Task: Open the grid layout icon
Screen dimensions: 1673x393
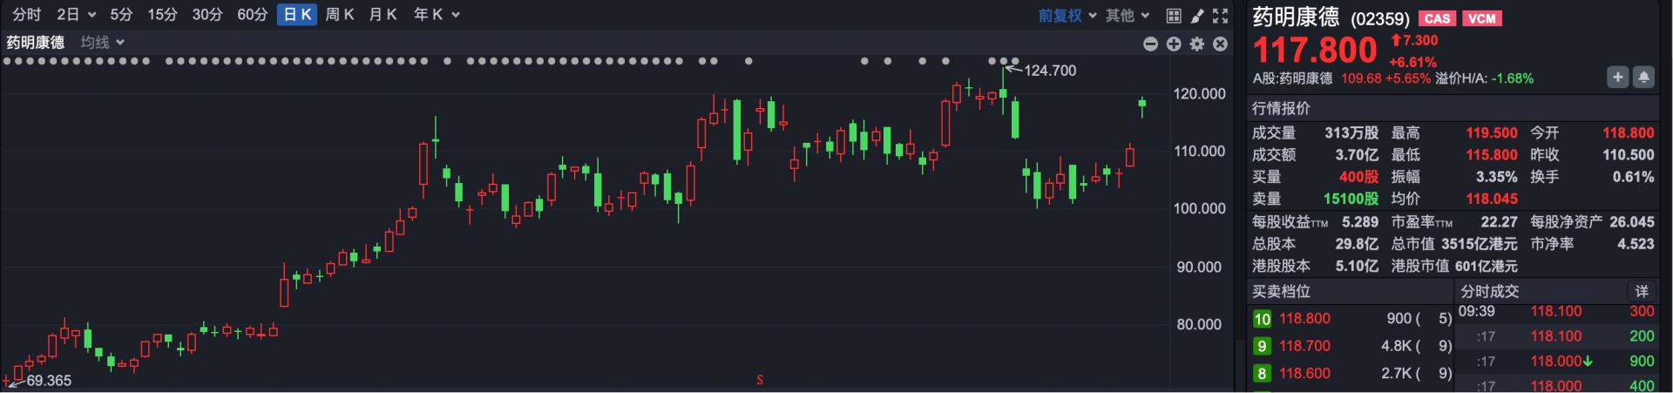Action: pos(1174,16)
